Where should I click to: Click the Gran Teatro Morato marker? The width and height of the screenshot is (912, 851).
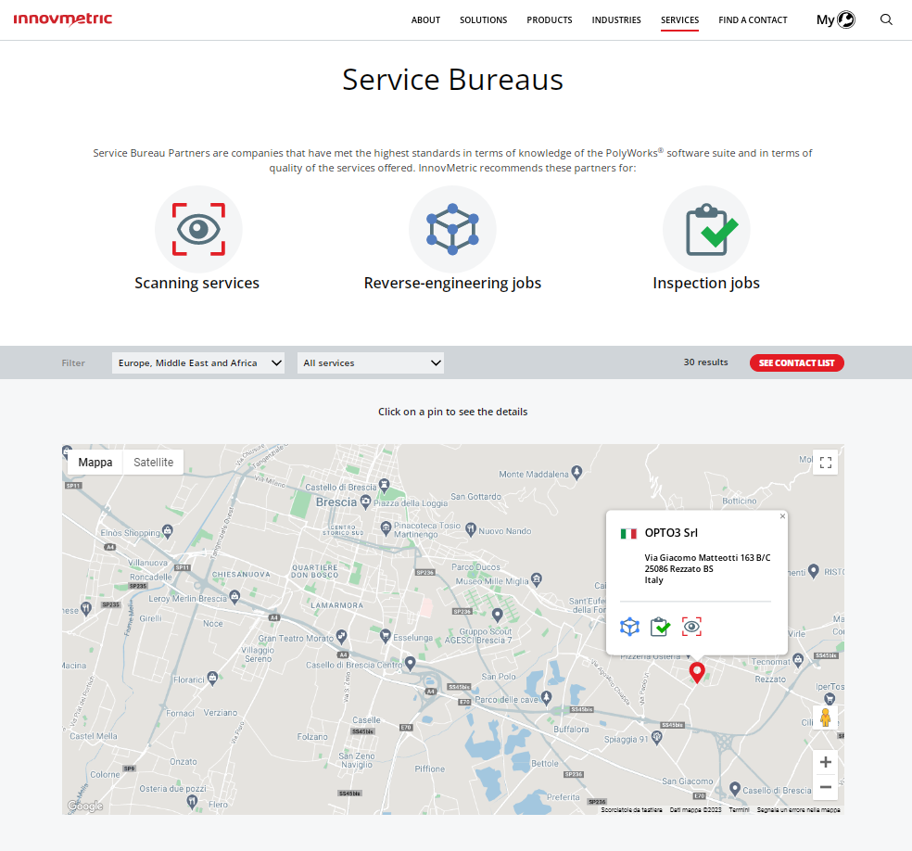341,636
